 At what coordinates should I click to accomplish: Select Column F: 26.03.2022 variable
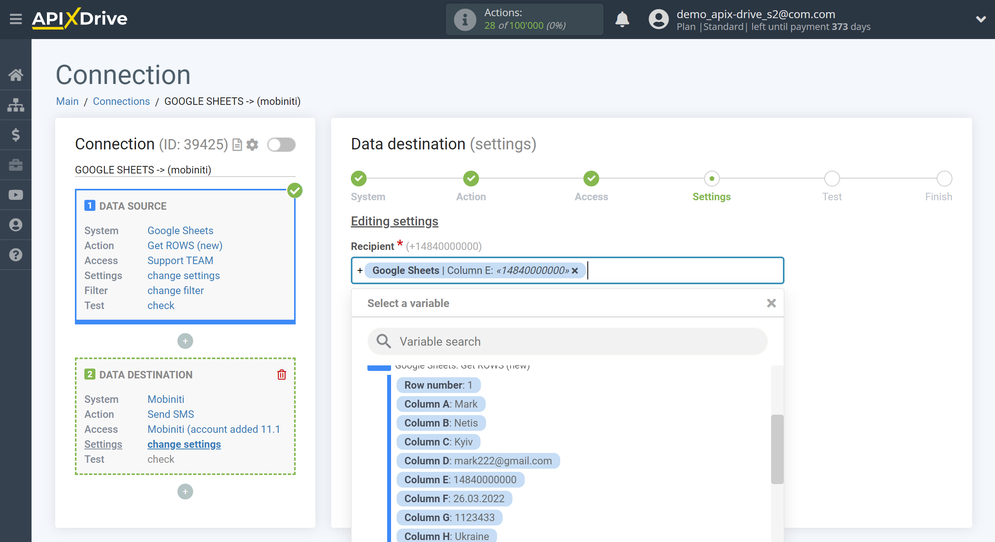tap(455, 499)
